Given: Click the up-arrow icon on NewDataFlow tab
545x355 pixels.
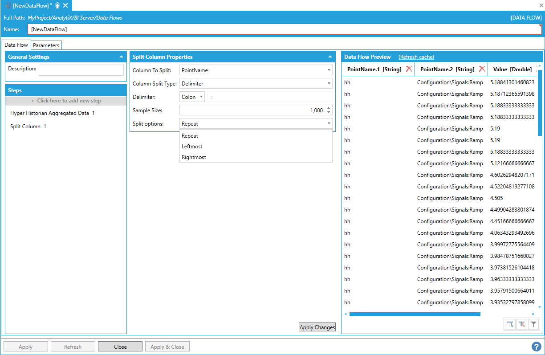Looking at the screenshot, I should (57, 5).
